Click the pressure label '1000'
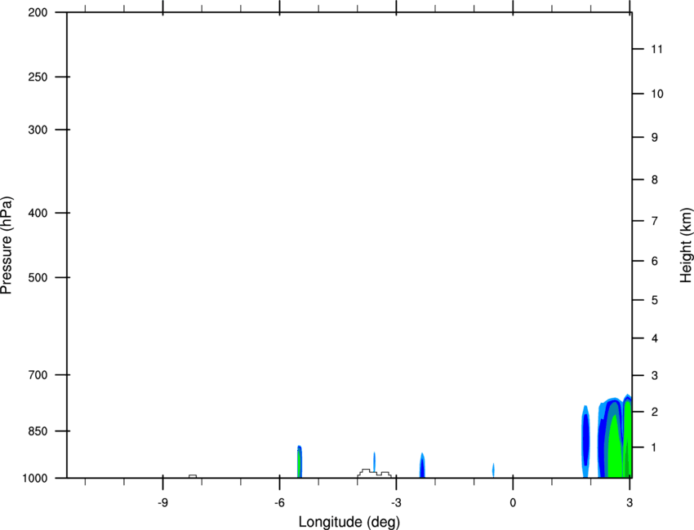Viewport: 694px width, 530px height. point(35,479)
